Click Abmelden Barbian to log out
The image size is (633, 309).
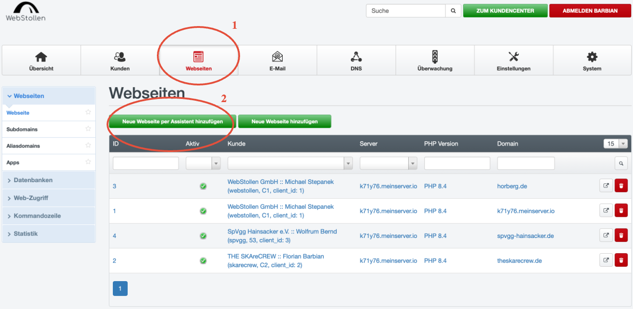tap(590, 11)
